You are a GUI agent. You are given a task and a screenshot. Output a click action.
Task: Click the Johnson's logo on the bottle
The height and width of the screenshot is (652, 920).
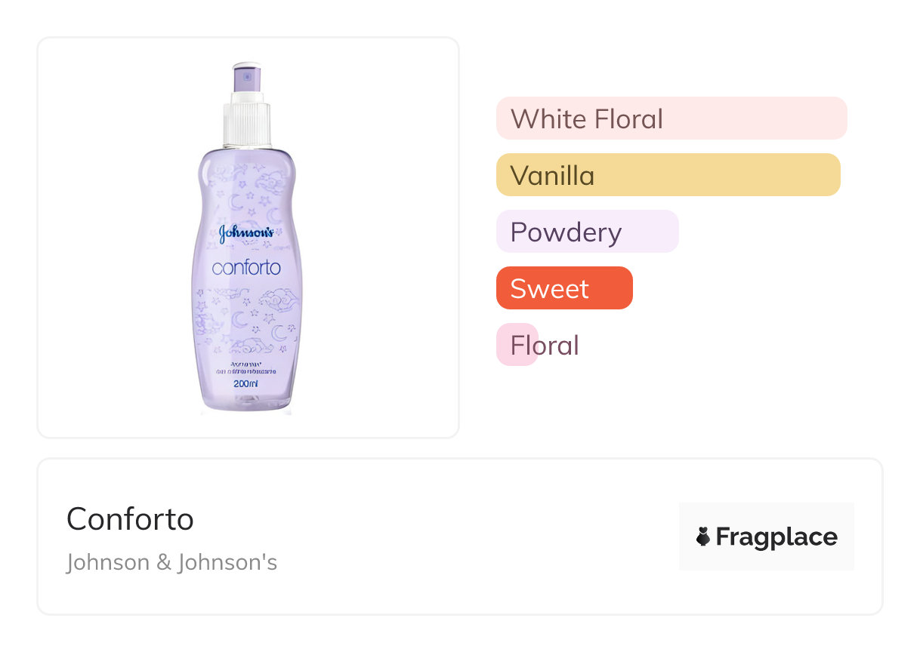click(245, 233)
